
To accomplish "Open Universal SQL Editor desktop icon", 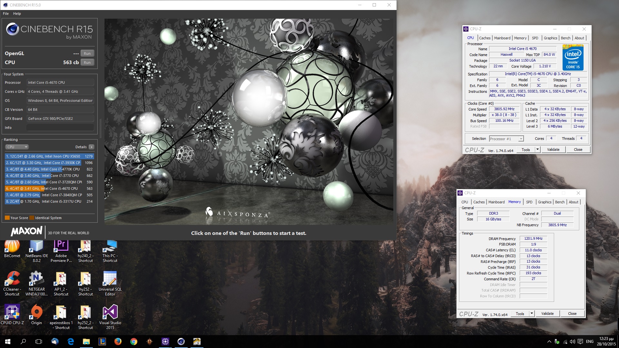I will [110, 284].
